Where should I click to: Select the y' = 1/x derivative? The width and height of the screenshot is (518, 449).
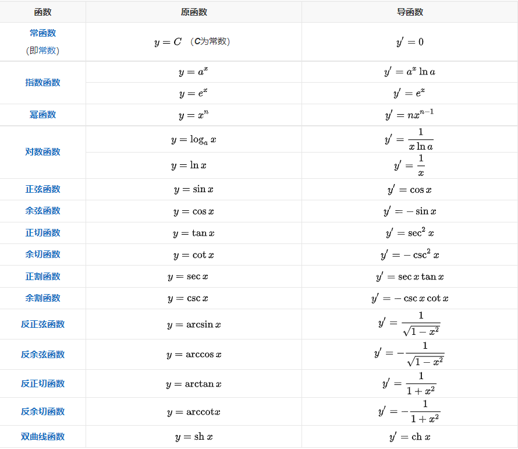pyautogui.click(x=409, y=165)
